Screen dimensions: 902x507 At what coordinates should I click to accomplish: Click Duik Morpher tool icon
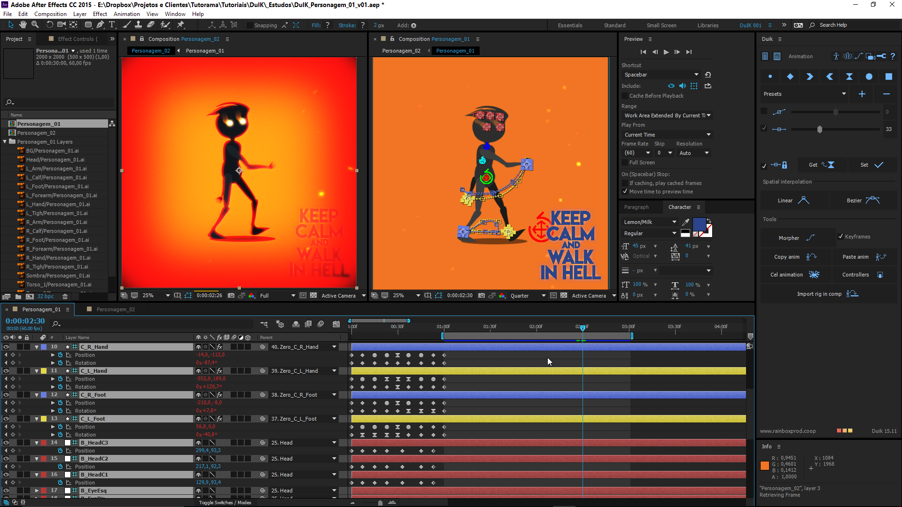[x=810, y=238]
